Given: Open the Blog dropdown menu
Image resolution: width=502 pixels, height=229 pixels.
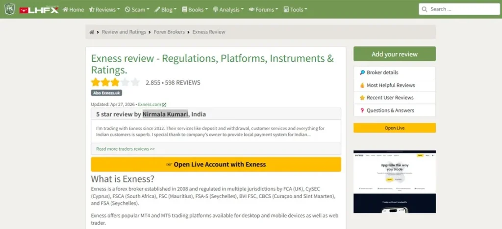Looking at the screenshot, I should coord(166,10).
